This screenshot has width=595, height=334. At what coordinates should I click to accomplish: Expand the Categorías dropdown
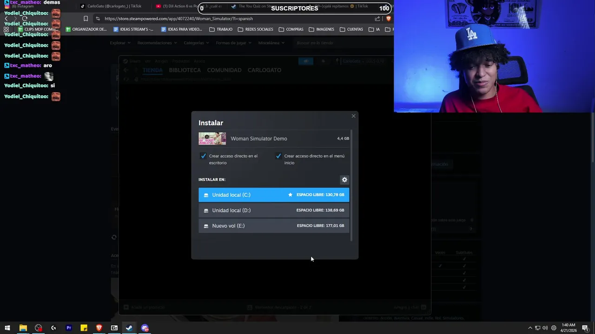pyautogui.click(x=196, y=43)
